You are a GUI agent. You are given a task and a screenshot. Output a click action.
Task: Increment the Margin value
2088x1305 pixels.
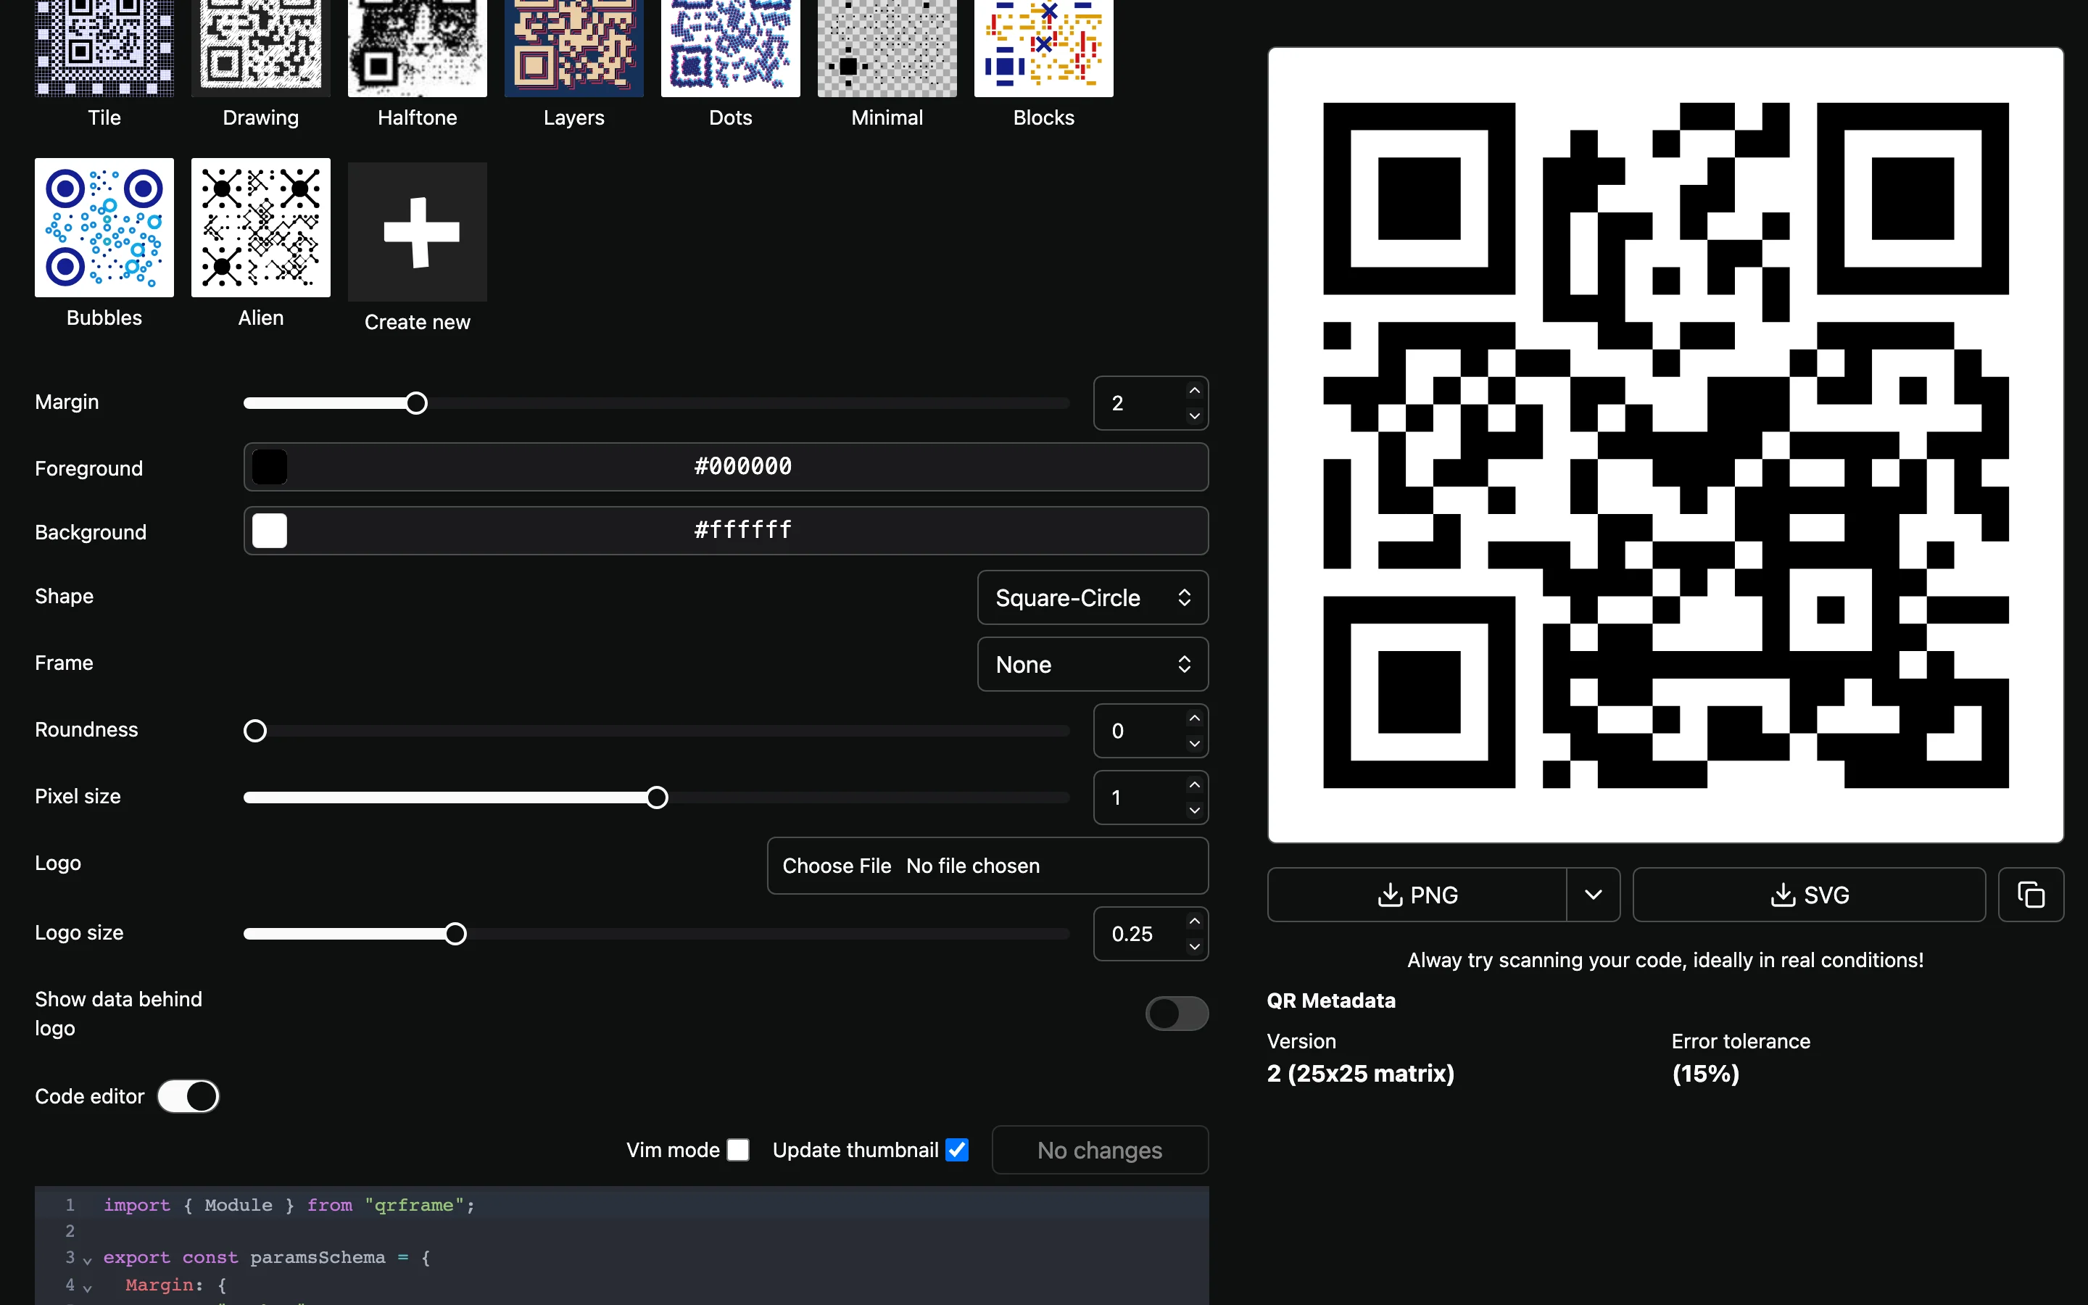click(1194, 391)
